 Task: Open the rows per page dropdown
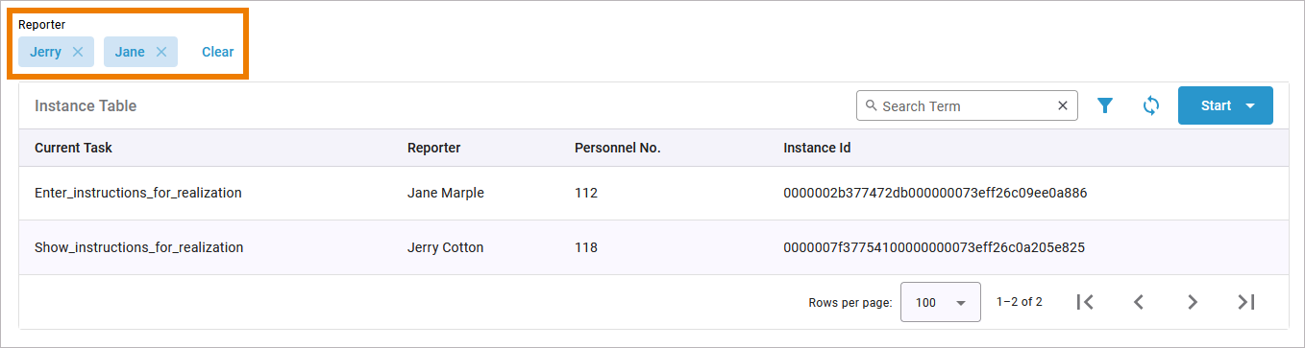coord(940,302)
